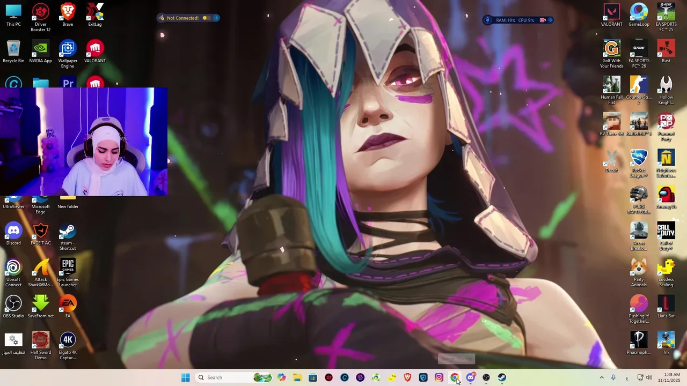Open the Attack Shark X6 mouse shortcut
The image size is (687, 386).
pos(41,273)
